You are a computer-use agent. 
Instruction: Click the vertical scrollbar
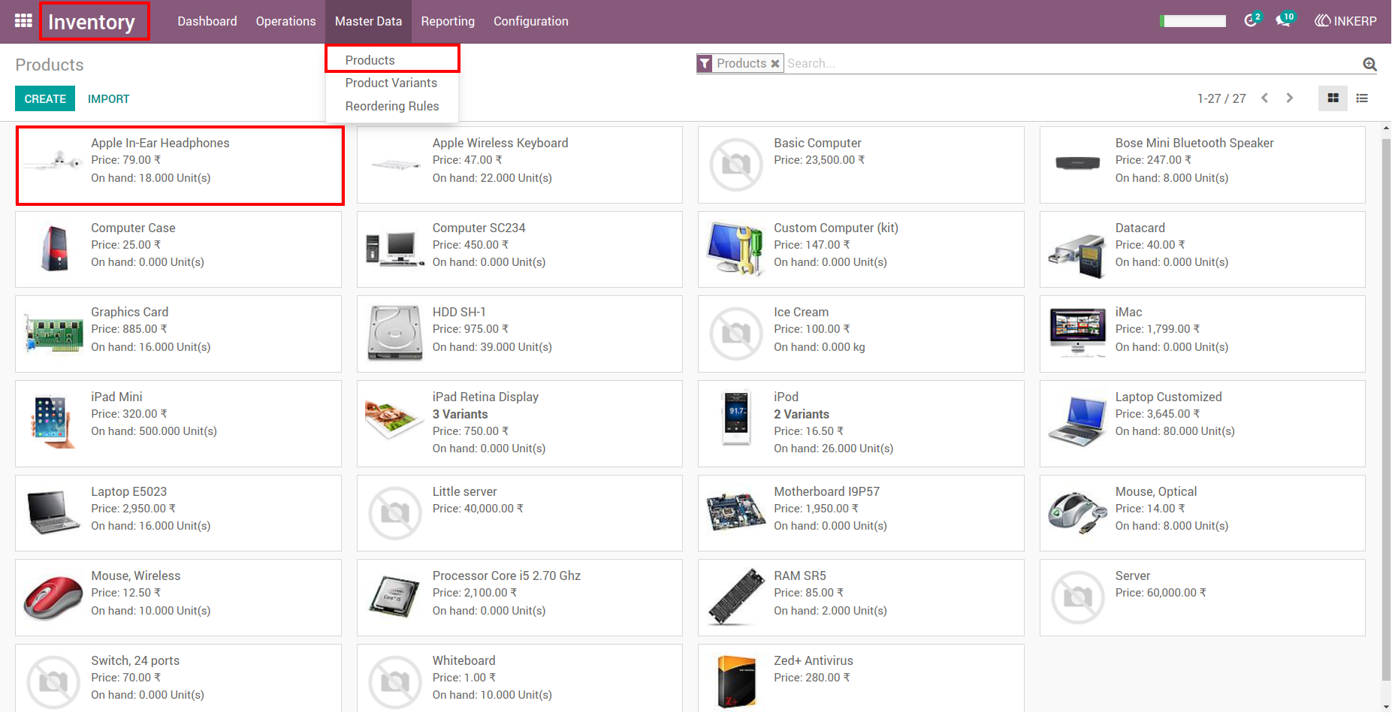[1386, 409]
